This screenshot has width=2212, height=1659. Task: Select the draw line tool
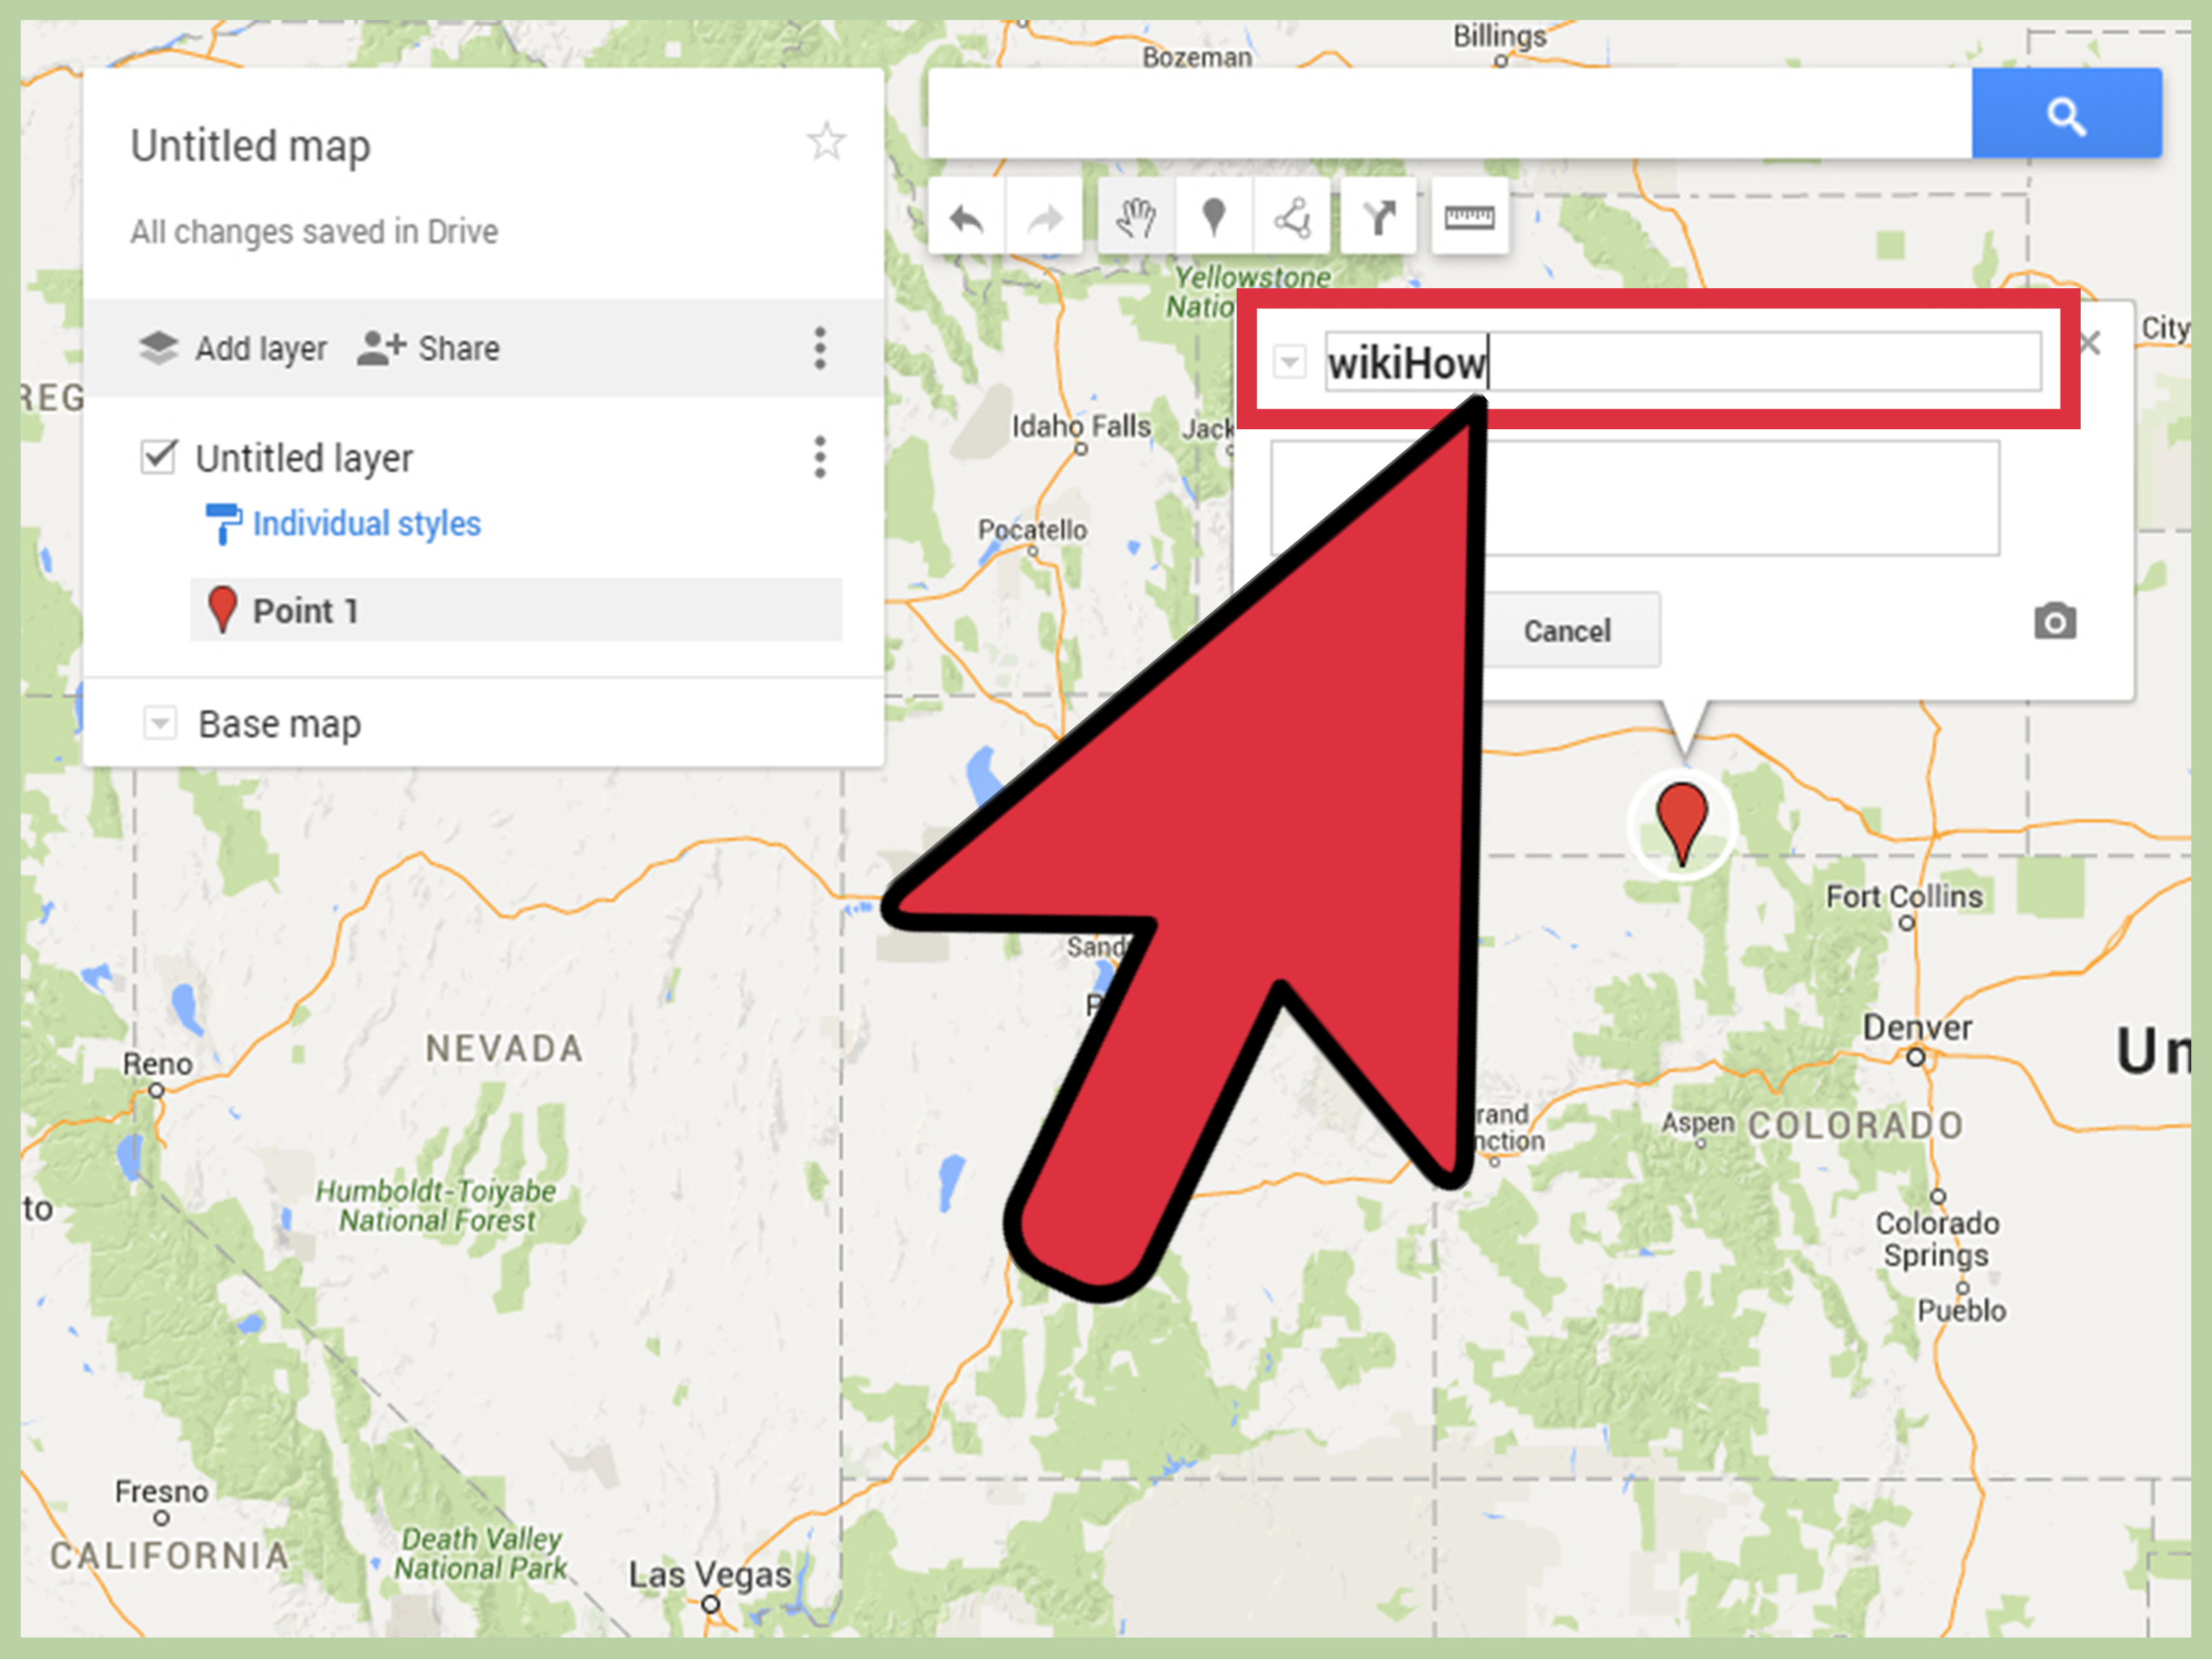pos(1291,216)
